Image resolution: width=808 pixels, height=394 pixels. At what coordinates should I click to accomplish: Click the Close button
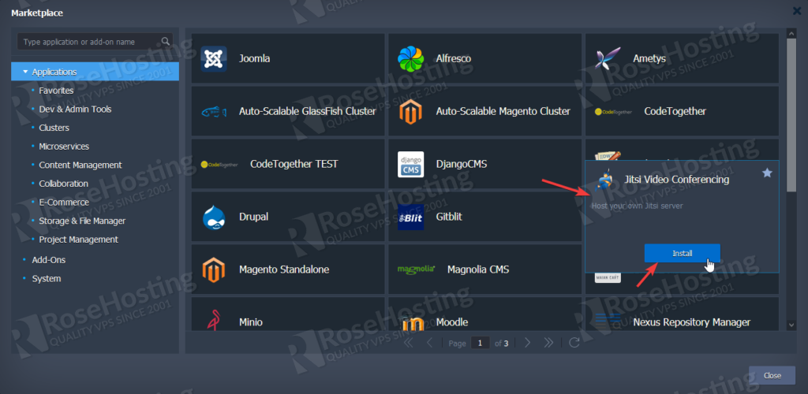(772, 376)
